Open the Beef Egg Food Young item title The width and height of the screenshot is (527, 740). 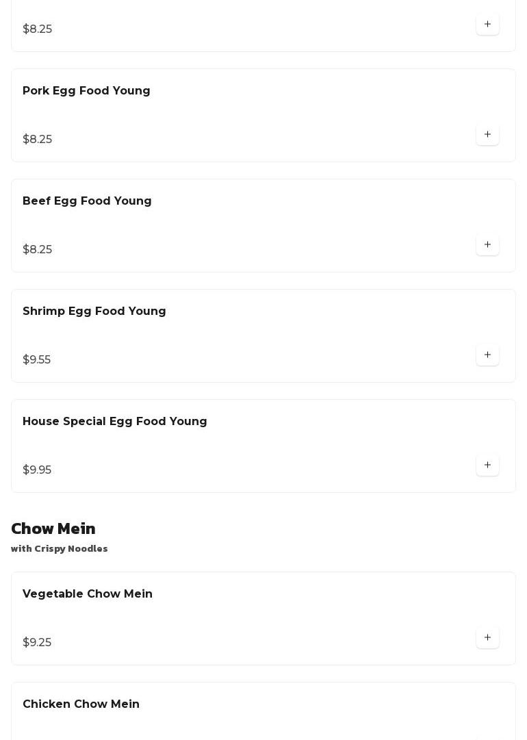tap(87, 201)
